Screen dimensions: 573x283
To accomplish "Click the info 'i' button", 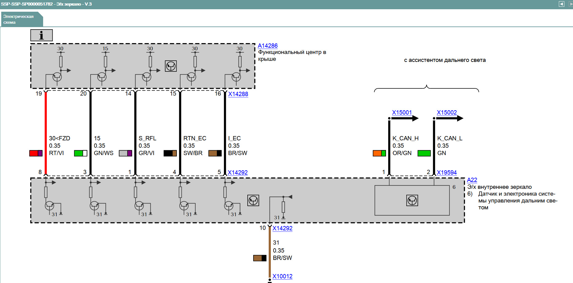I will [x=42, y=35].
